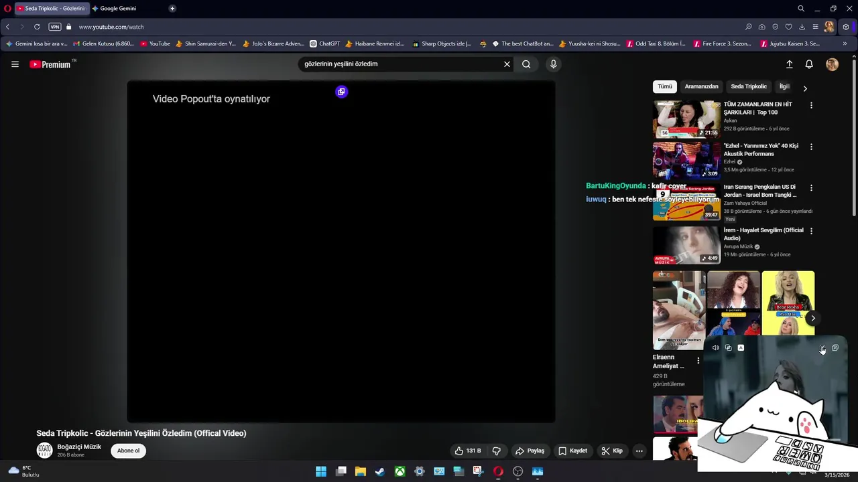The width and height of the screenshot is (858, 482).
Task: Return popout video to tab icon
Action: click(341, 92)
